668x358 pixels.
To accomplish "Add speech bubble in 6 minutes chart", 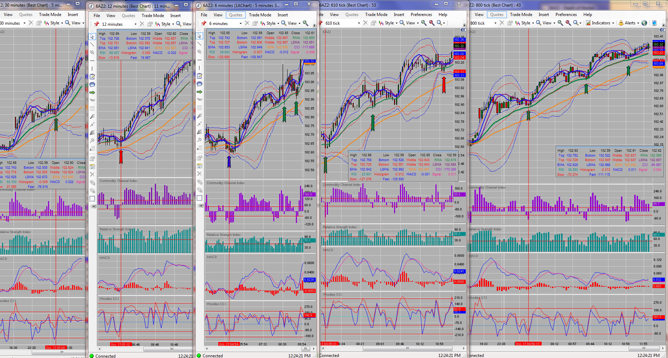I will (199, 84).
